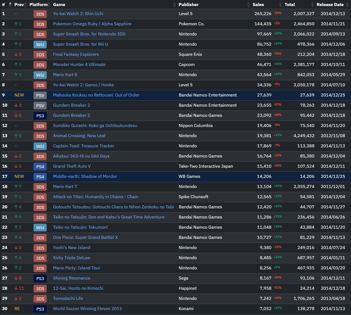Open Kirby Triple Deluxe link
Viewport: 351px width, 315px height.
click(x=72, y=258)
